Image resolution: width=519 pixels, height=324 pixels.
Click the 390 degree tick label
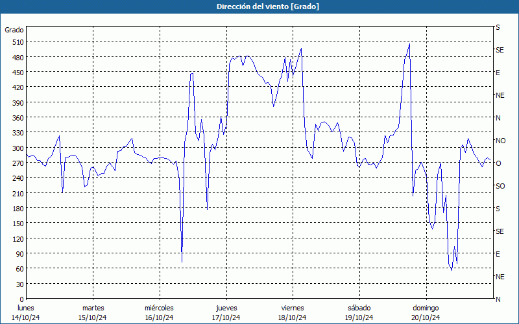point(18,103)
